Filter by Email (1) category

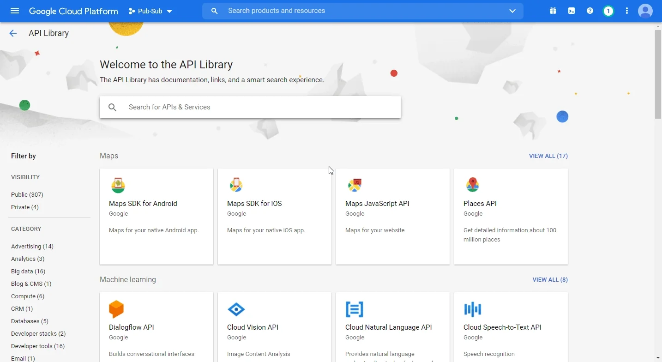pyautogui.click(x=23, y=358)
